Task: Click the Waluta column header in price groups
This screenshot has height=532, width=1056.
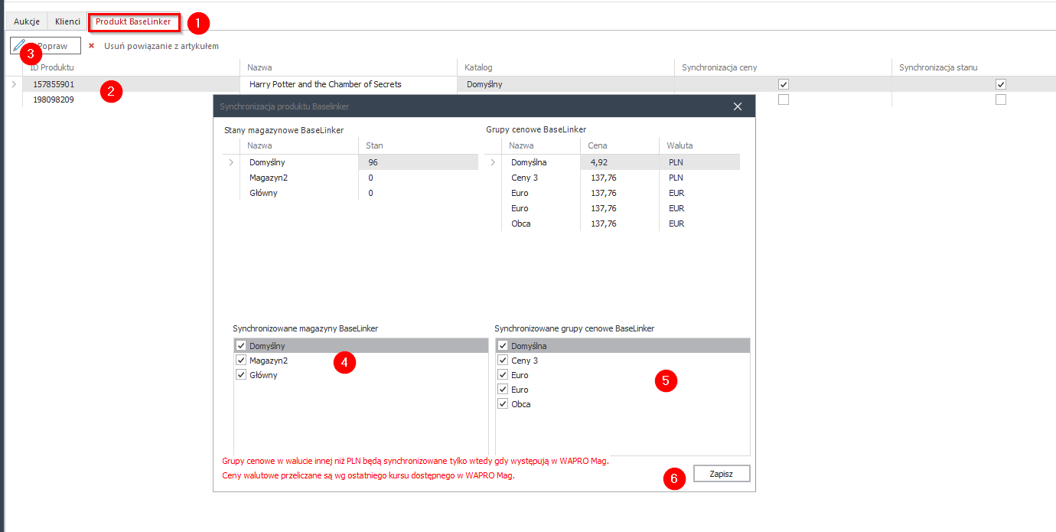Action: click(x=699, y=145)
